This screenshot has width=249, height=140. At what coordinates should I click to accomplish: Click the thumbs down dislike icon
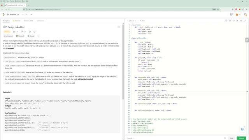(x=22, y=31)
